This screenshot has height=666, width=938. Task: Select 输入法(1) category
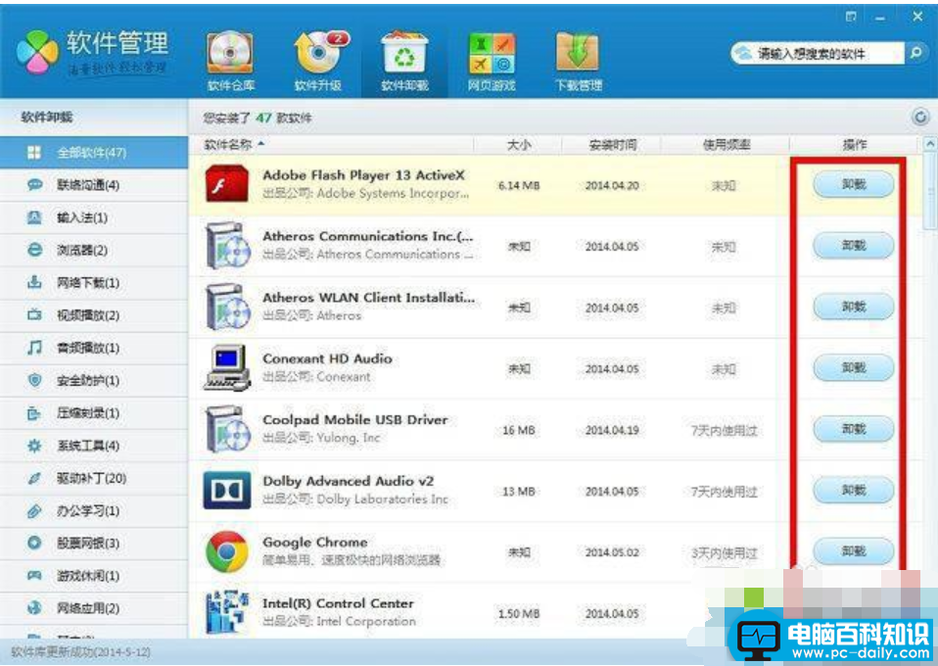[x=94, y=217]
